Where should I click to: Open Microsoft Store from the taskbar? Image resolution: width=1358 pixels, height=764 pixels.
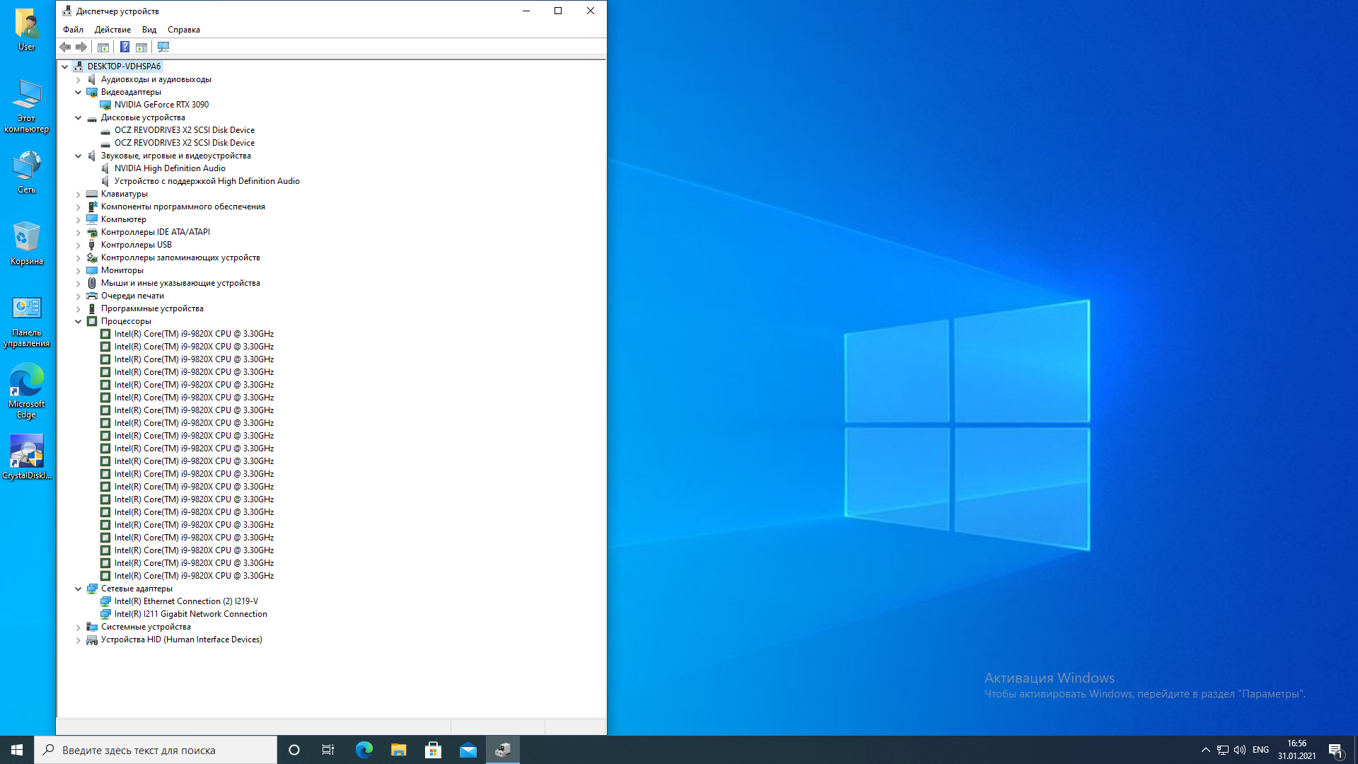click(433, 750)
